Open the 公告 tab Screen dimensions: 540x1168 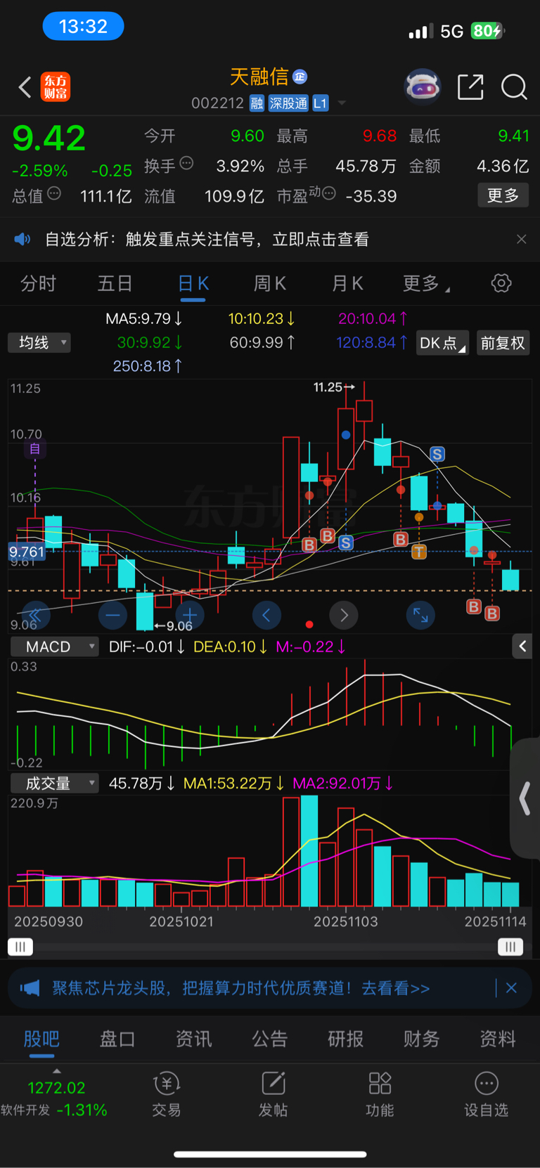click(270, 1039)
